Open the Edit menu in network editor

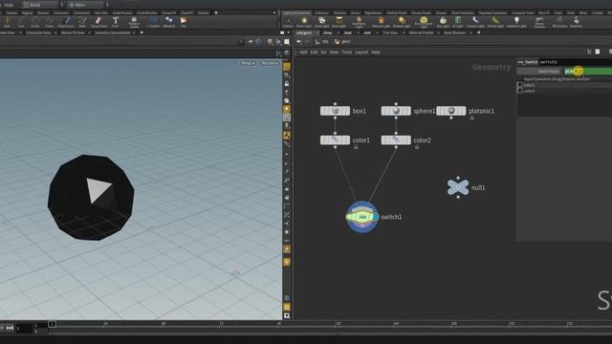(314, 52)
